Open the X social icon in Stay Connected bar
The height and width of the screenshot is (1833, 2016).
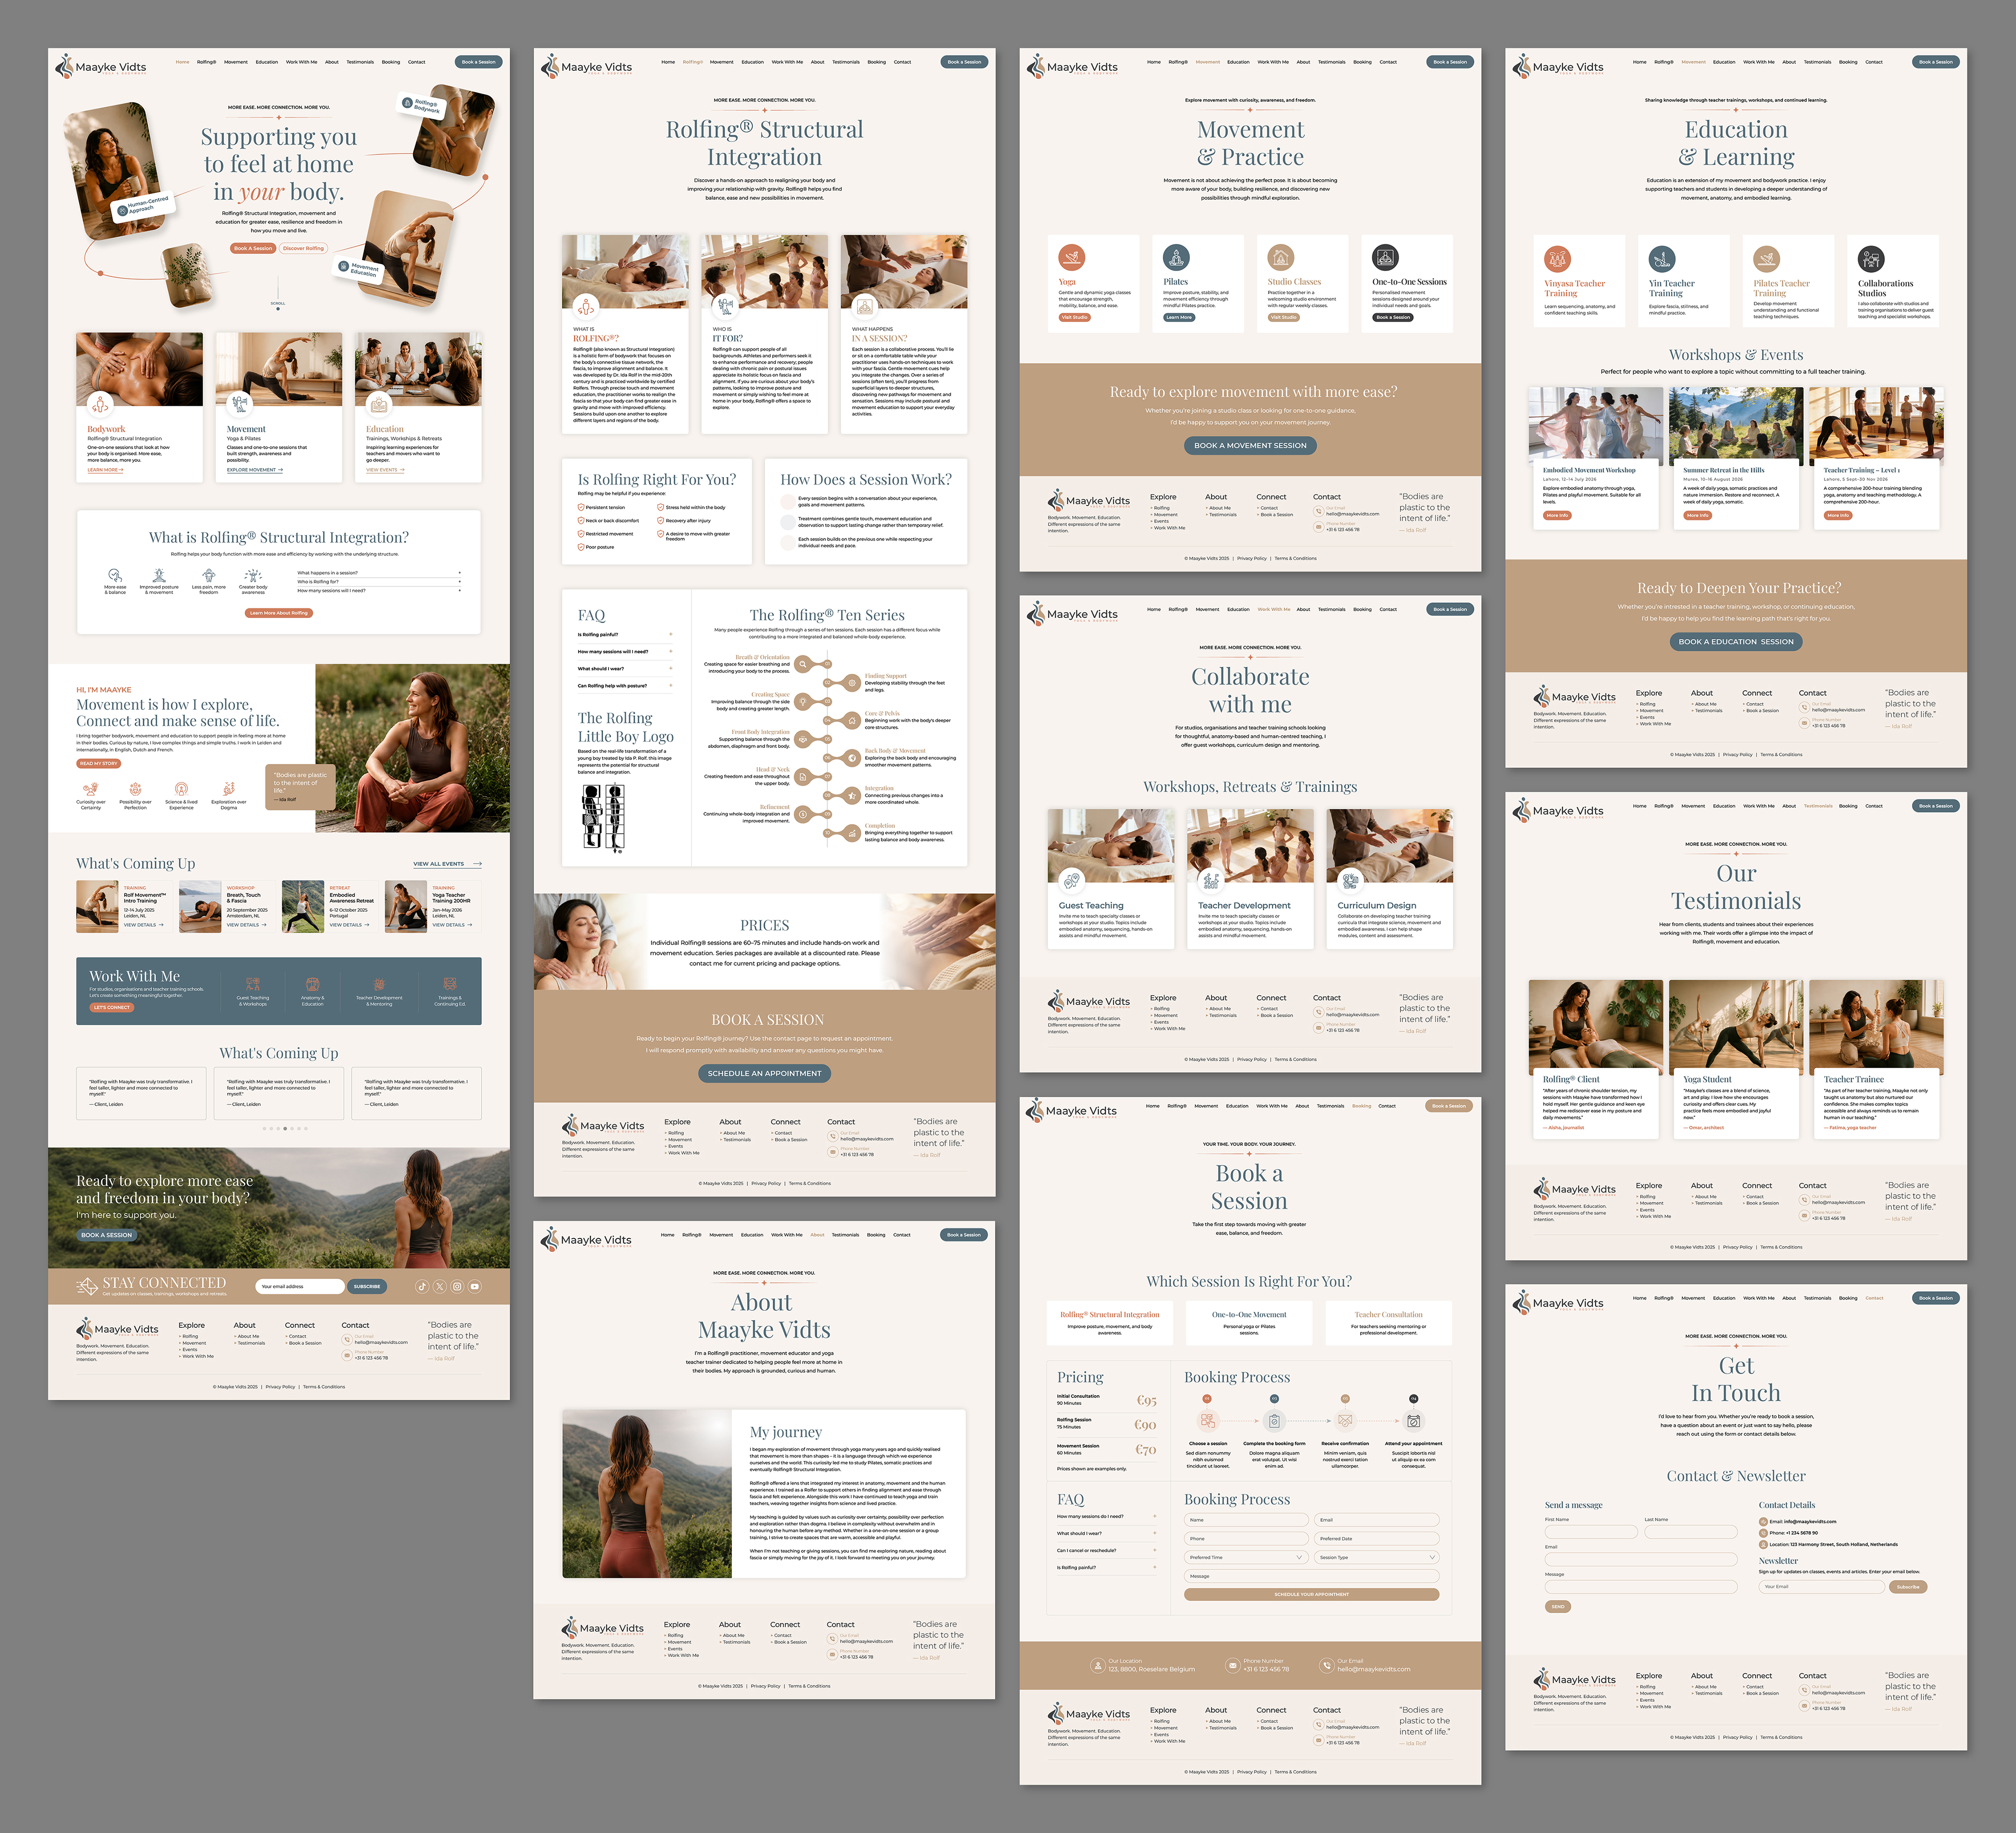[x=439, y=1286]
